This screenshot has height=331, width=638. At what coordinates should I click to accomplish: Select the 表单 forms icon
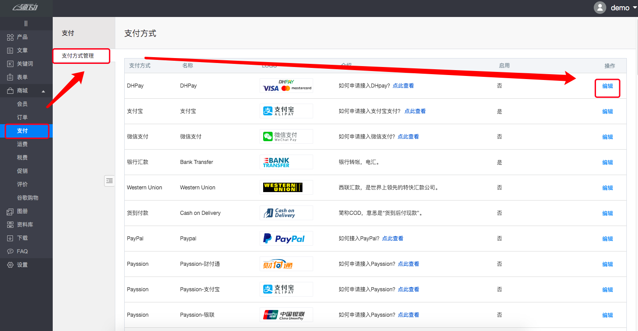[10, 77]
